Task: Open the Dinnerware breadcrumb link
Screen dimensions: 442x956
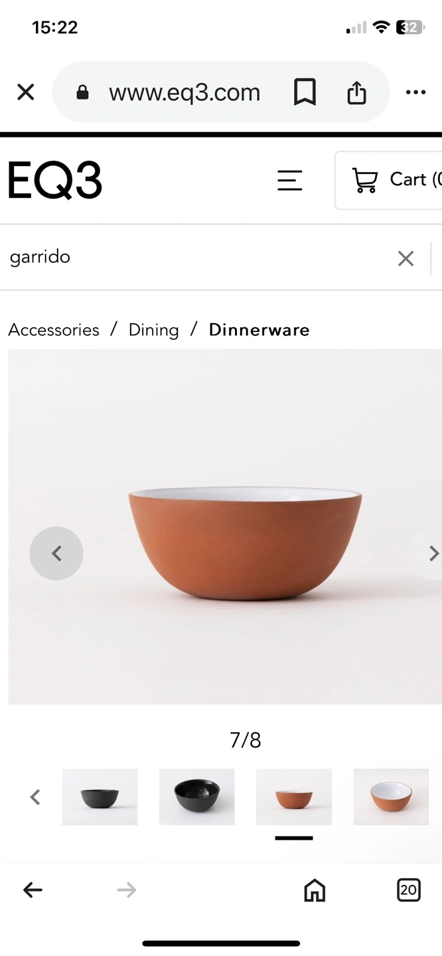Action: (x=259, y=330)
